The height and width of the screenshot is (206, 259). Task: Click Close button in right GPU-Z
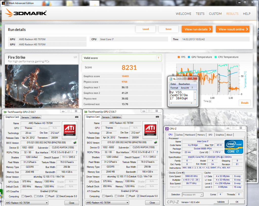click(152, 203)
